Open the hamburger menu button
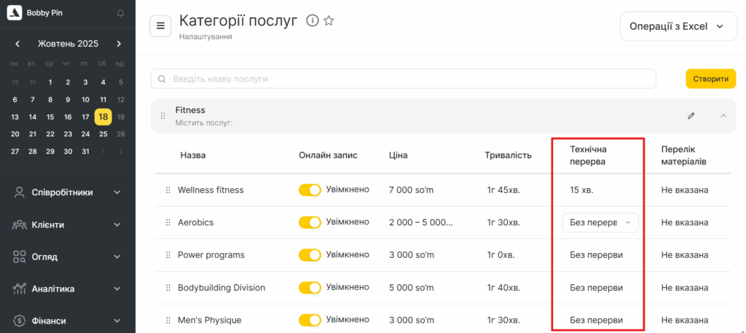746x333 pixels. (160, 26)
